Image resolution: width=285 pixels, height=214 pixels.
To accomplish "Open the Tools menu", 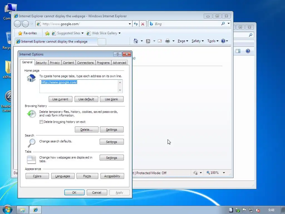I will point(213,41).
